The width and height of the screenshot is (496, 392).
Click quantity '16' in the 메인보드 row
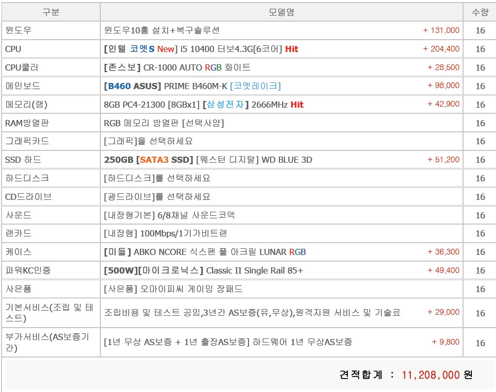[480, 86]
